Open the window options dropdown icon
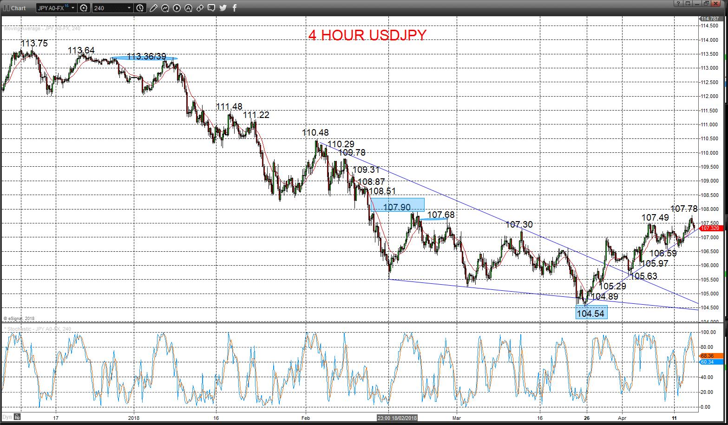Screen dimensions: 728x425 click(688, 4)
